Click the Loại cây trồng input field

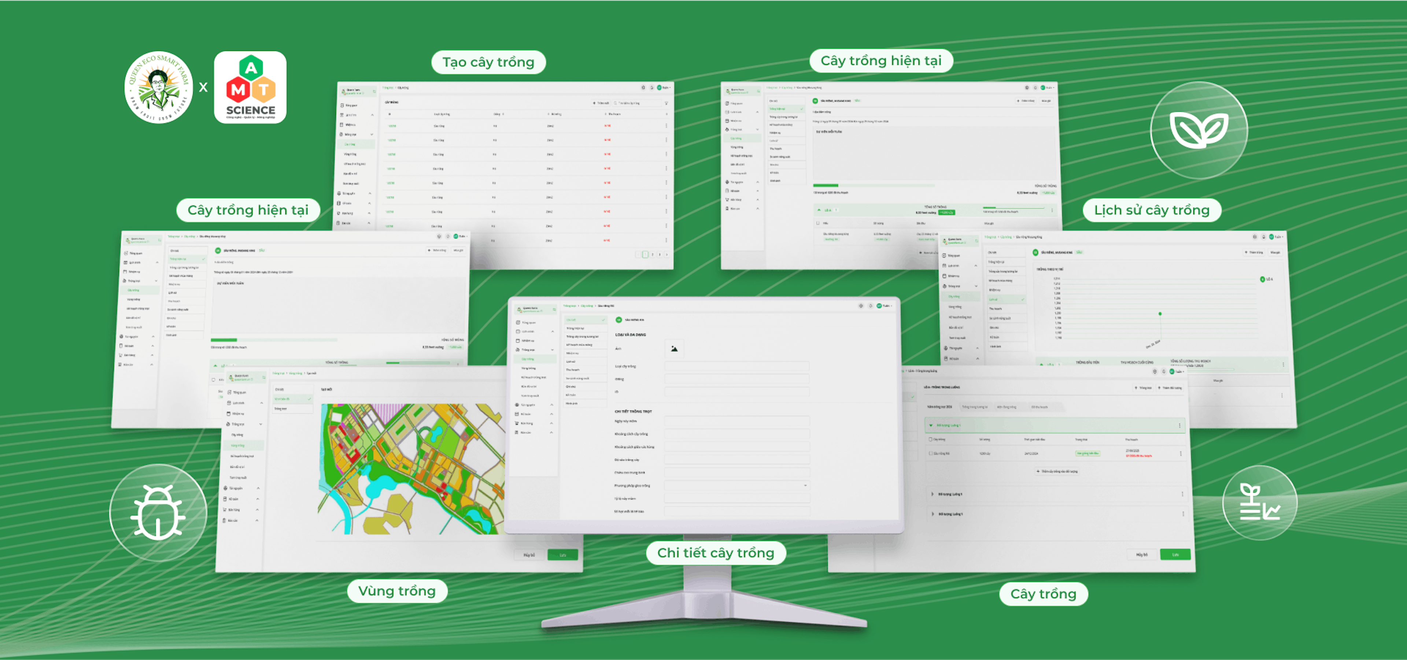tap(737, 366)
